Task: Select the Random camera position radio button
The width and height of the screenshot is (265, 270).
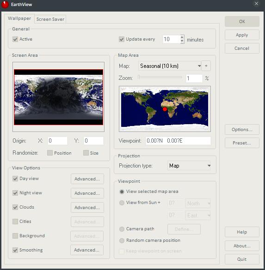Action: click(x=122, y=240)
